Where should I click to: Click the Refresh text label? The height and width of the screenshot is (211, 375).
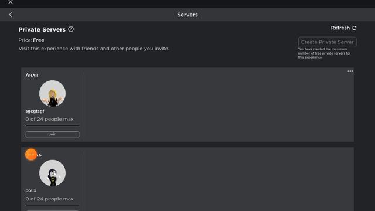[x=340, y=28]
